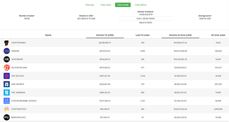Open the MakersPlace mp logo

pos(7,117)
